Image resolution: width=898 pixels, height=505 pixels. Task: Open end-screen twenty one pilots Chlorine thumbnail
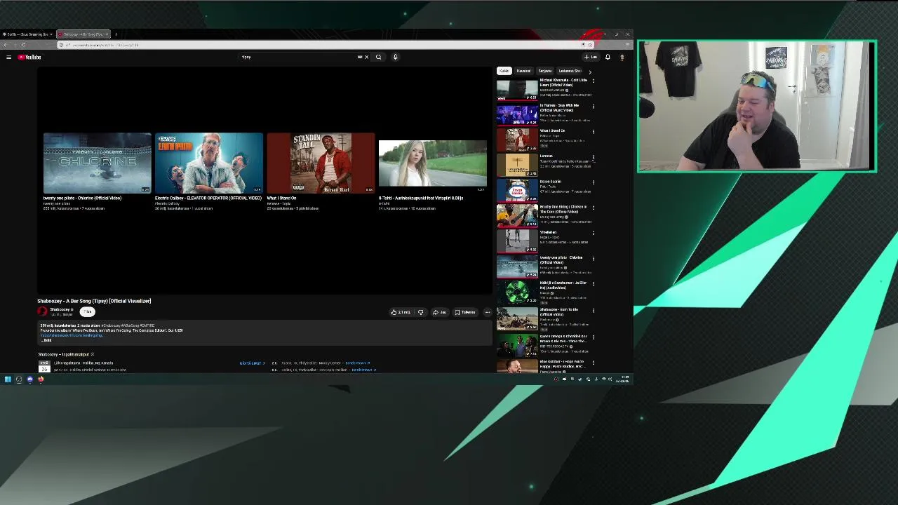click(x=98, y=163)
